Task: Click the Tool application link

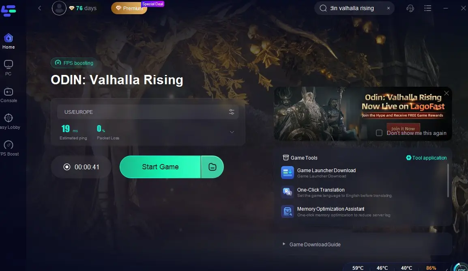Action: pyautogui.click(x=426, y=158)
